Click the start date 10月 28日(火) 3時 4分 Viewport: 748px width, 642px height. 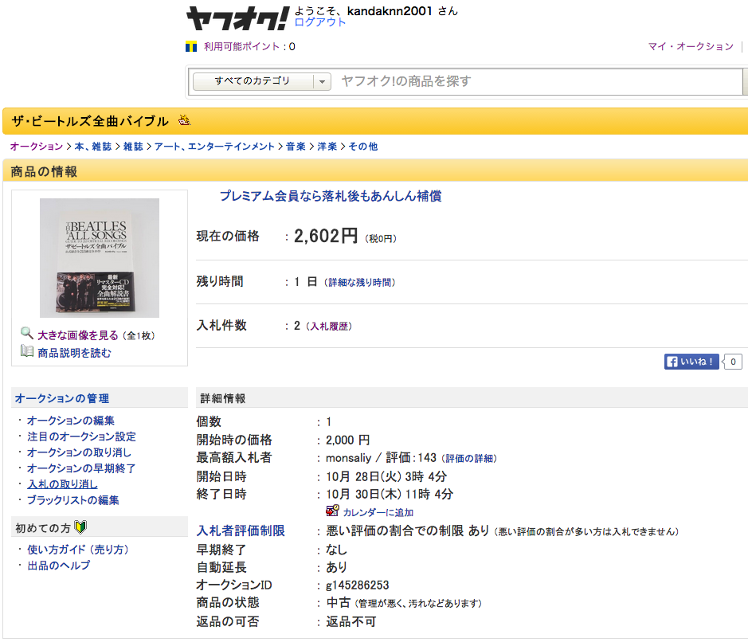[386, 476]
